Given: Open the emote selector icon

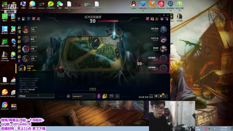Looking at the screenshot, I should point(117,96).
